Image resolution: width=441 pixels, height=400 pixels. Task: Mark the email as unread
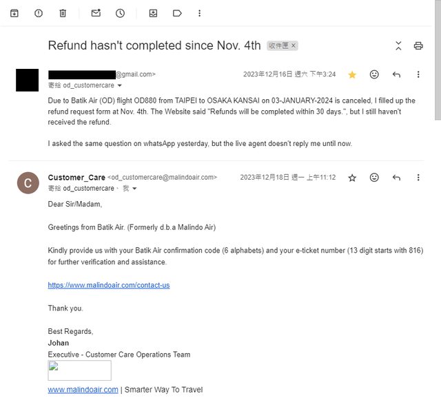[x=96, y=13]
